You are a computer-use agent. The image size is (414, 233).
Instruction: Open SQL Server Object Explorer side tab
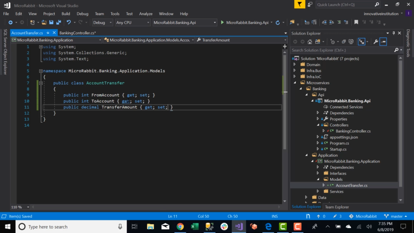coord(5,52)
